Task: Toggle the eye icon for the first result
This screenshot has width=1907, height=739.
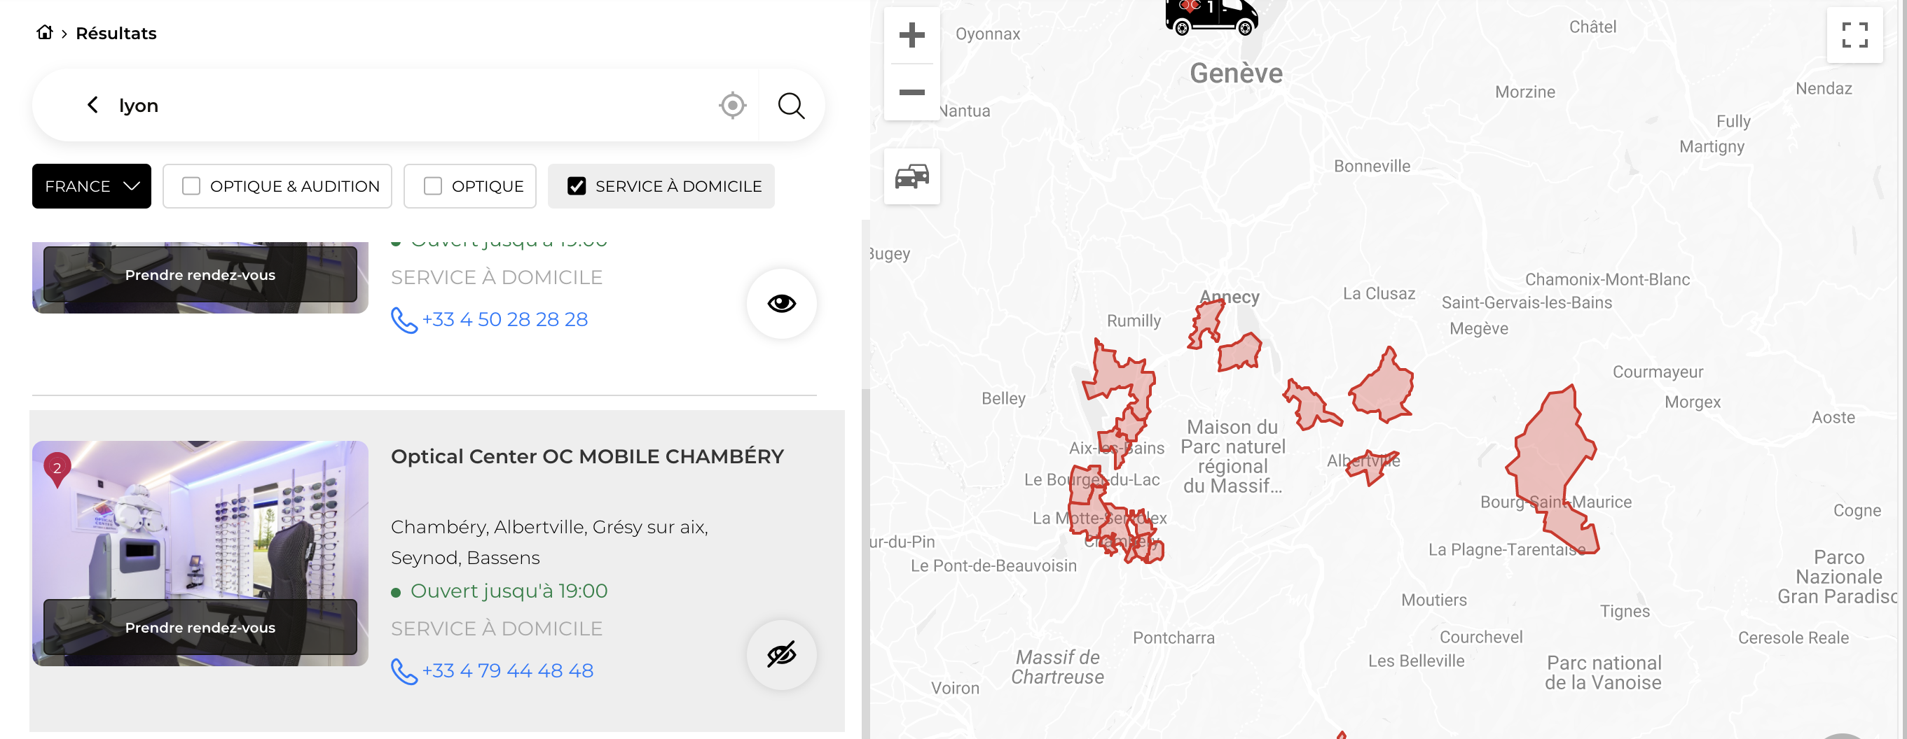Action: pyautogui.click(x=781, y=303)
